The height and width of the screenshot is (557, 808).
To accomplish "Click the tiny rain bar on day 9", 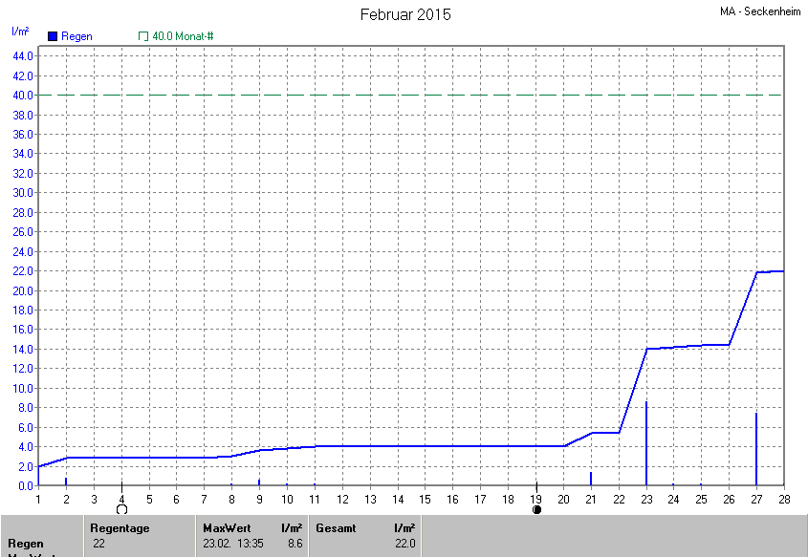I will pyautogui.click(x=259, y=482).
